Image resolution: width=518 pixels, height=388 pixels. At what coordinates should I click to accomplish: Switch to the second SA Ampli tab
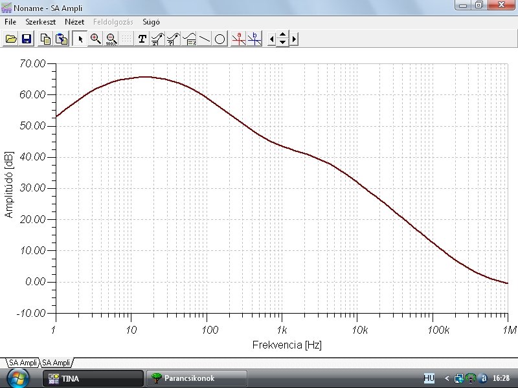tap(56, 363)
